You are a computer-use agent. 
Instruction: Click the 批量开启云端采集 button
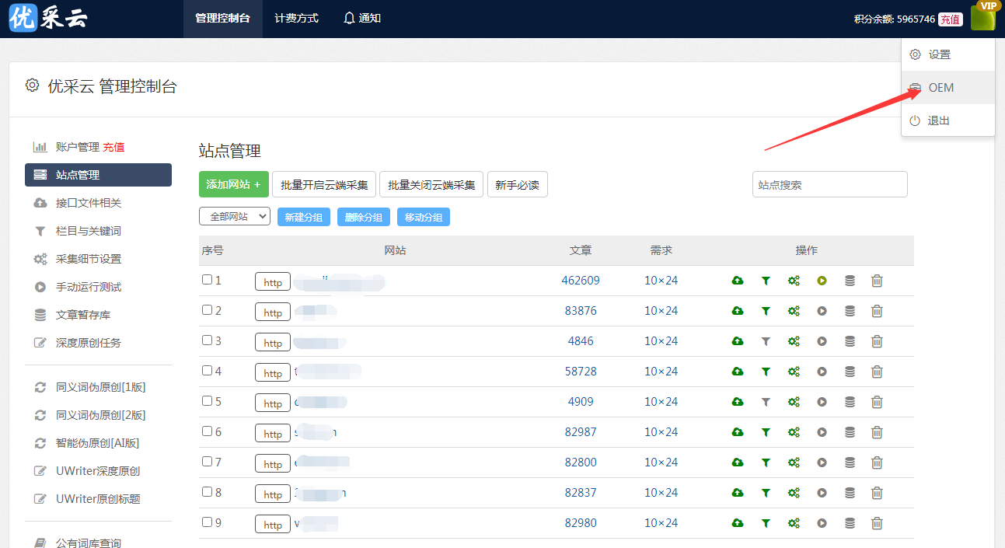point(324,184)
